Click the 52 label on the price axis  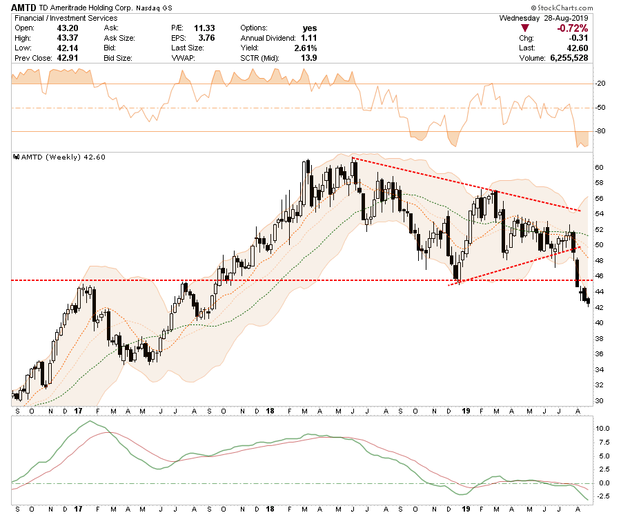599,230
